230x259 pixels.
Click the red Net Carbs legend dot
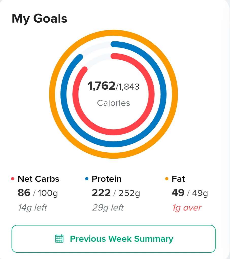tap(12, 179)
